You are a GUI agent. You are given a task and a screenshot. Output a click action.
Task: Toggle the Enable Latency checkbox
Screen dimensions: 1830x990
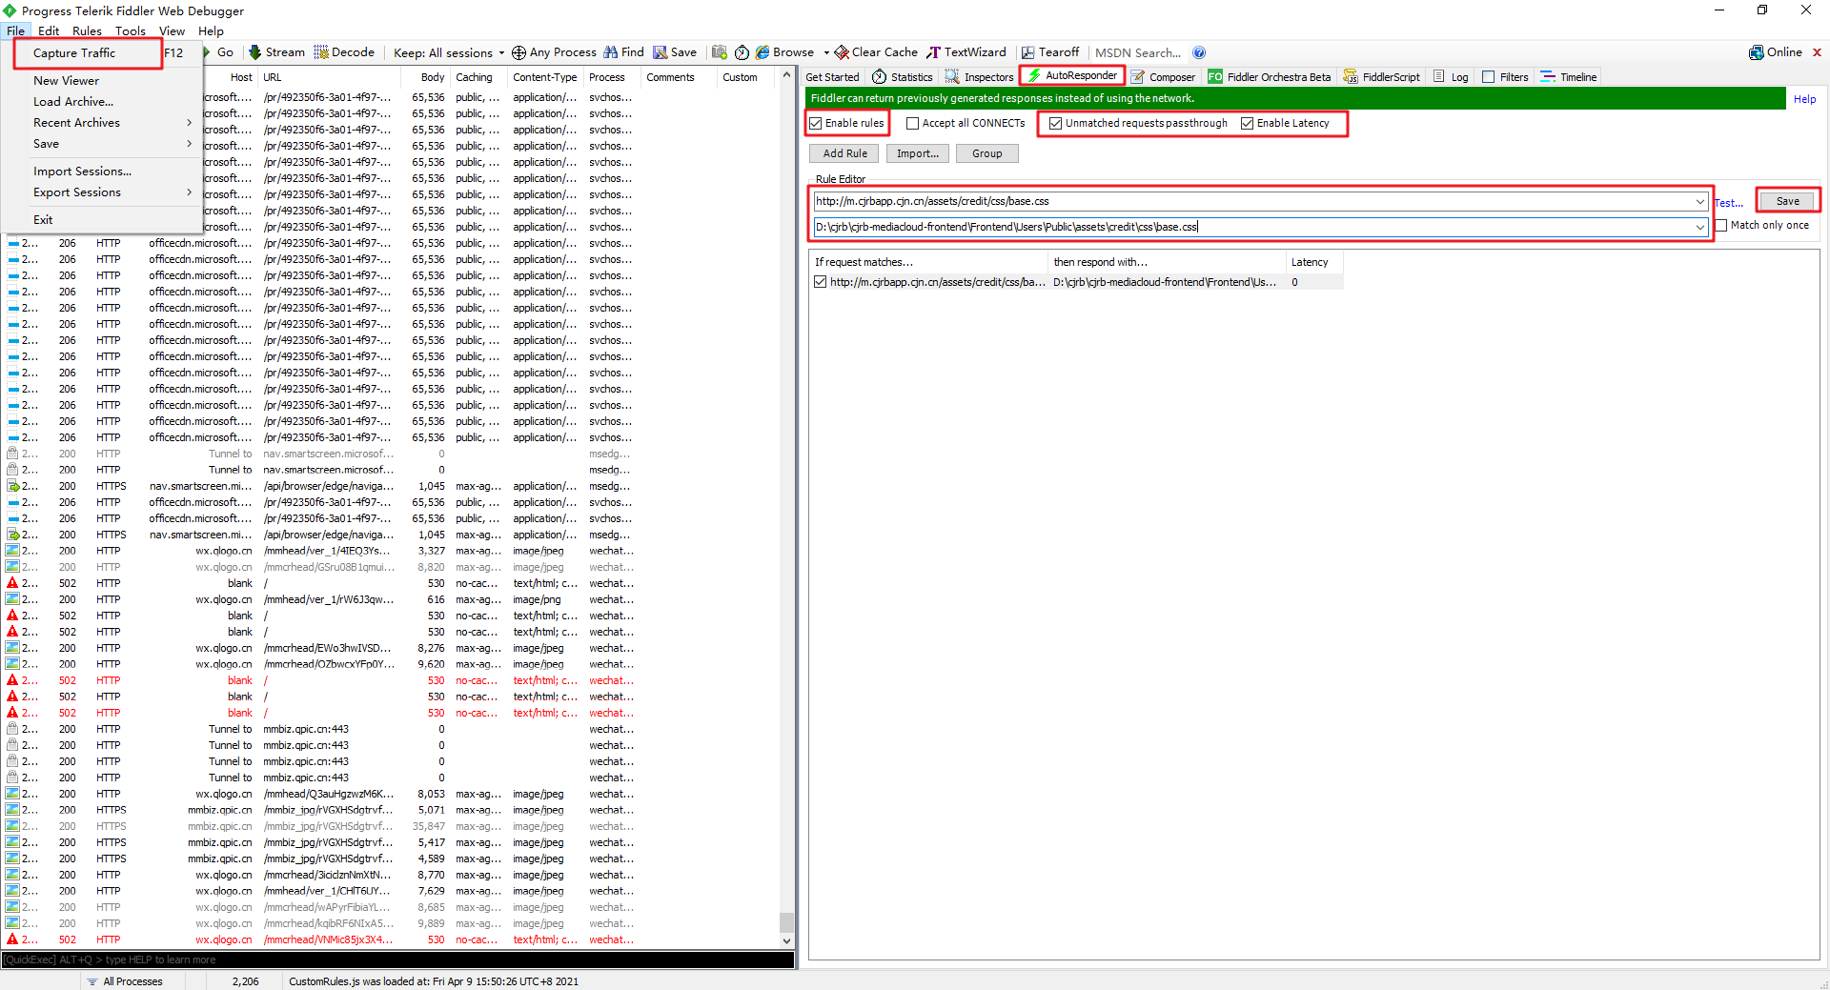click(x=1247, y=123)
